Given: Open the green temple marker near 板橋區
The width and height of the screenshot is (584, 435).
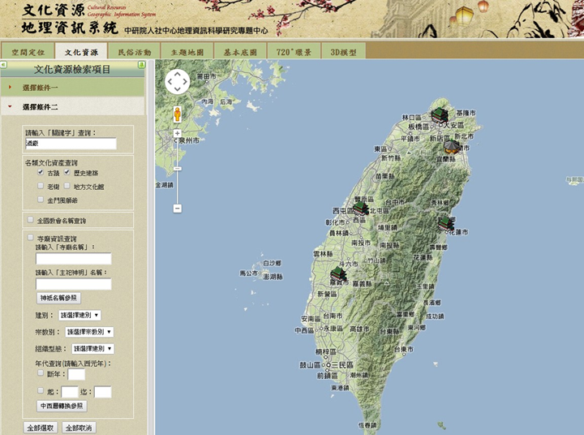Looking at the screenshot, I should point(439,114).
